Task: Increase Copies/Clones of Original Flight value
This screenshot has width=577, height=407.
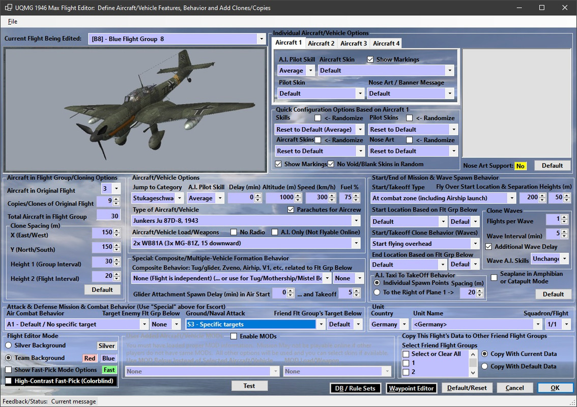Action: click(117, 199)
